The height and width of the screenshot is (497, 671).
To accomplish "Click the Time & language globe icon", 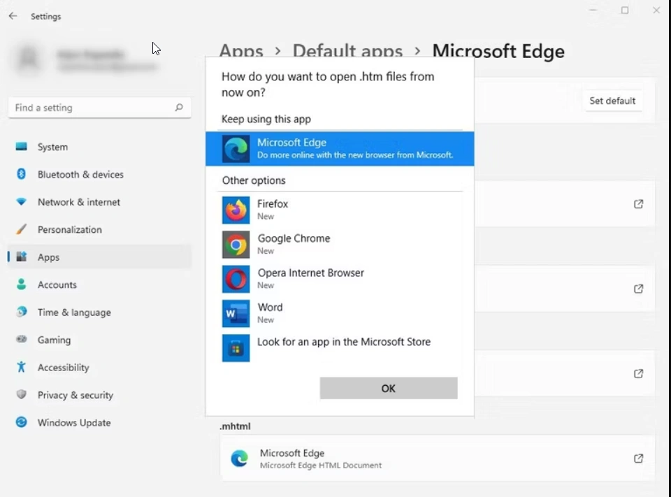I will click(21, 312).
